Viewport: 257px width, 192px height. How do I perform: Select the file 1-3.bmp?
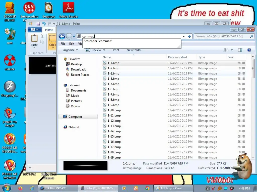point(174,73)
